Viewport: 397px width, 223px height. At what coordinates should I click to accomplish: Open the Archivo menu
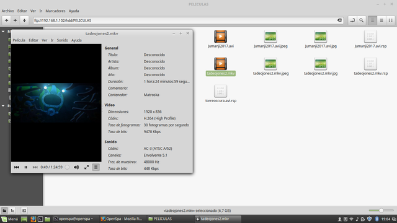8,11
